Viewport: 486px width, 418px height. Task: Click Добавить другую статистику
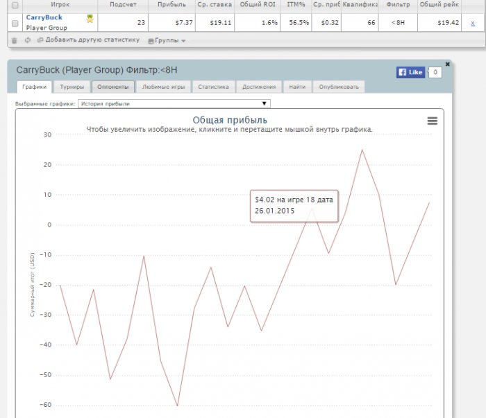[x=89, y=40]
